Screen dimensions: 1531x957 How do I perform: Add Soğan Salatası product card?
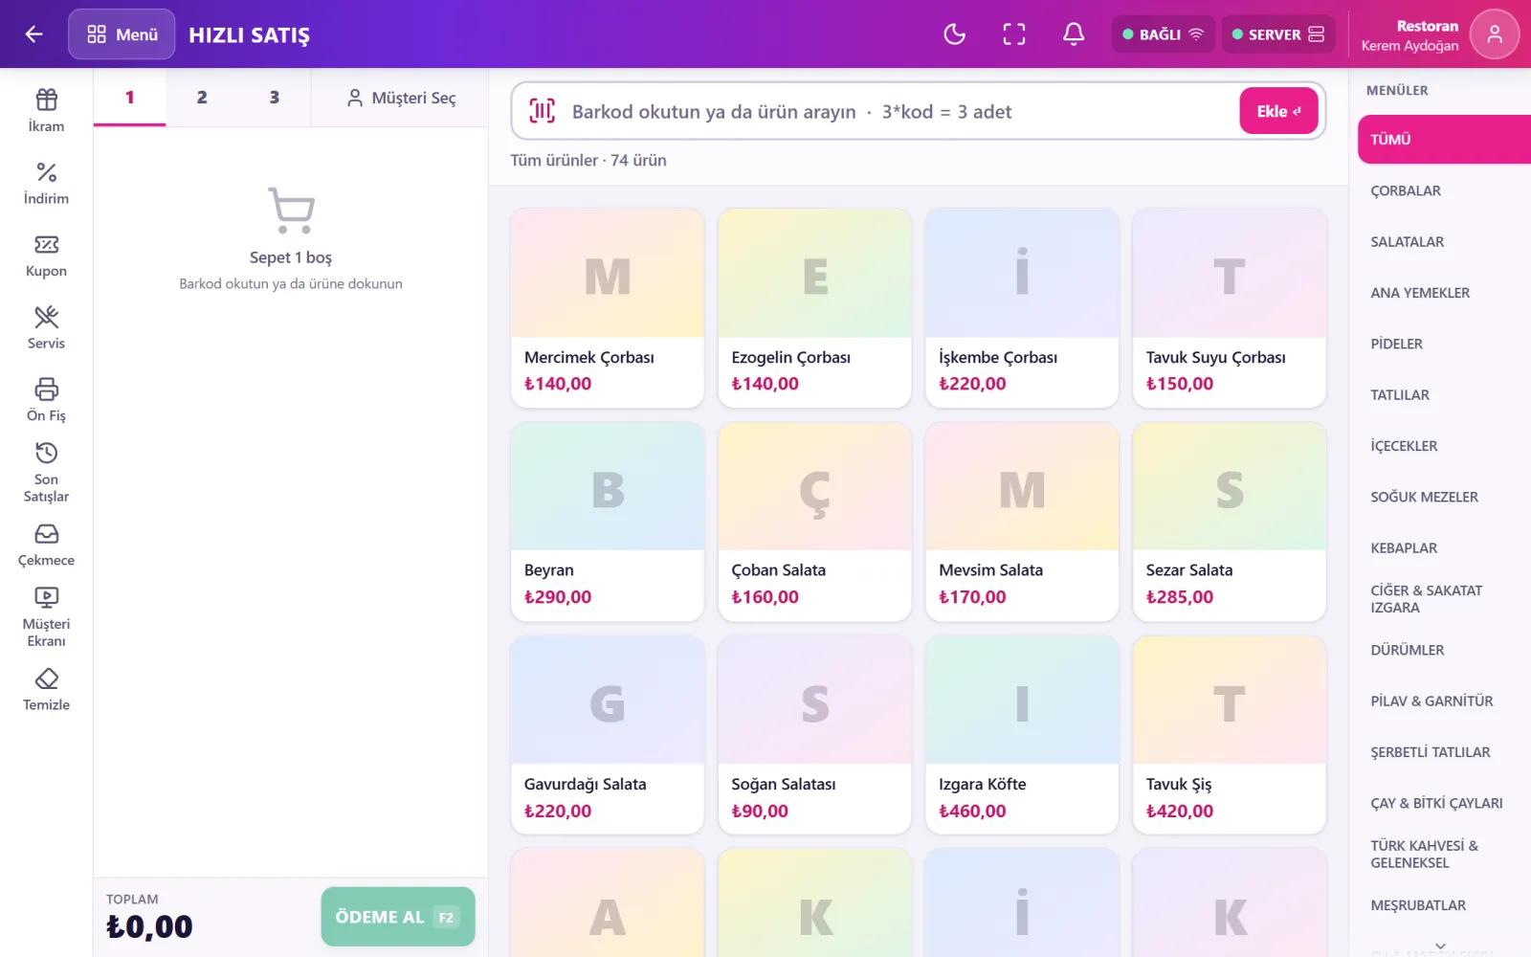tap(814, 735)
